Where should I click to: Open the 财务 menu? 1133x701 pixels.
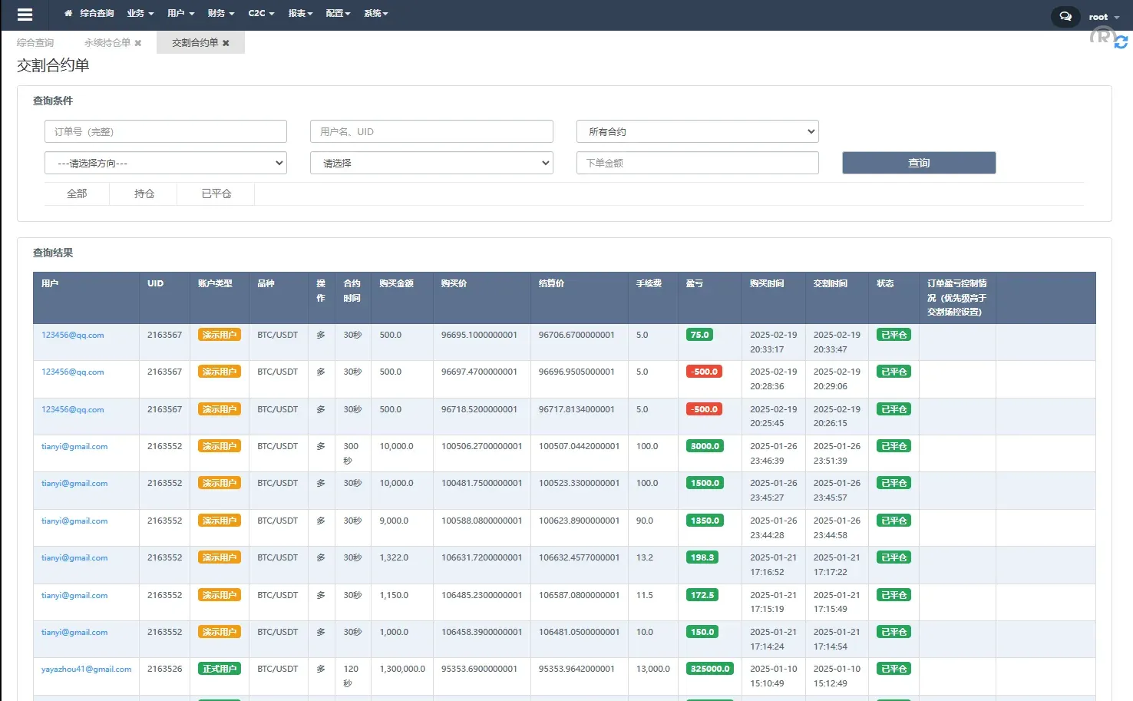[x=220, y=14]
